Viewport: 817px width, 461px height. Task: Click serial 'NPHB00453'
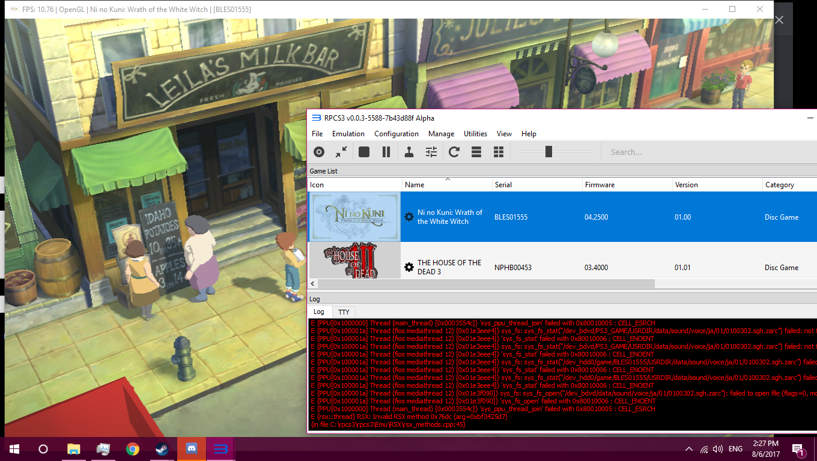pyautogui.click(x=513, y=268)
